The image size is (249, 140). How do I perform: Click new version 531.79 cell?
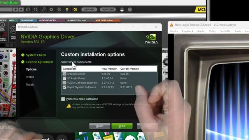click(106, 74)
